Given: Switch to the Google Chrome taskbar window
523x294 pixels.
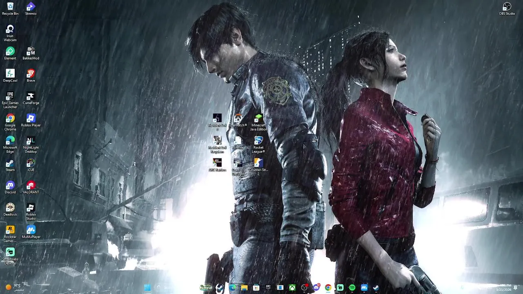Looking at the screenshot, I should pos(328,288).
